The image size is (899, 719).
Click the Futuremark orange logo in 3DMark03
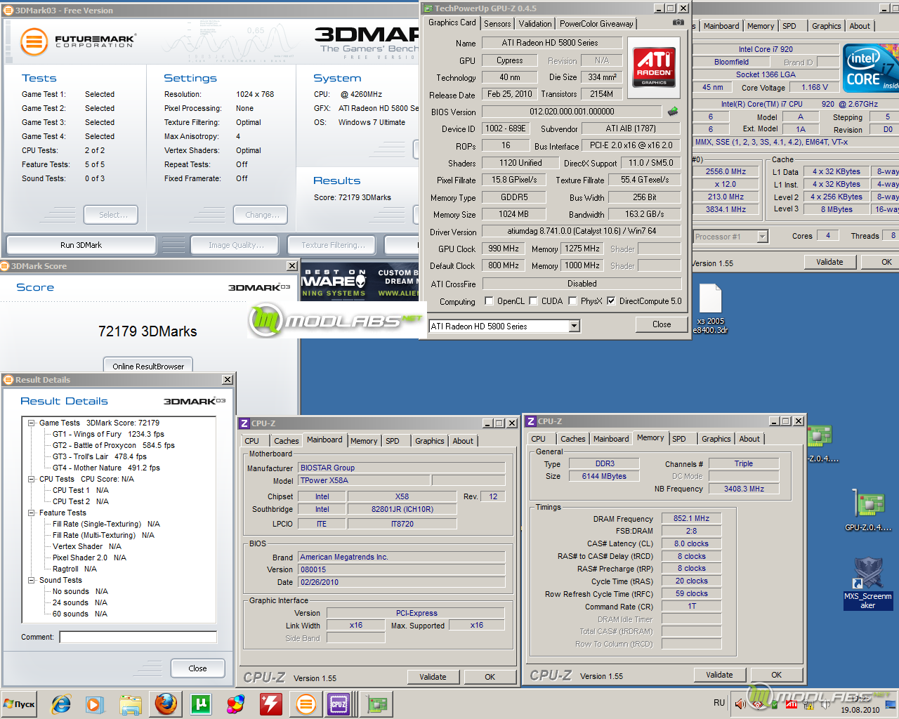point(34,42)
